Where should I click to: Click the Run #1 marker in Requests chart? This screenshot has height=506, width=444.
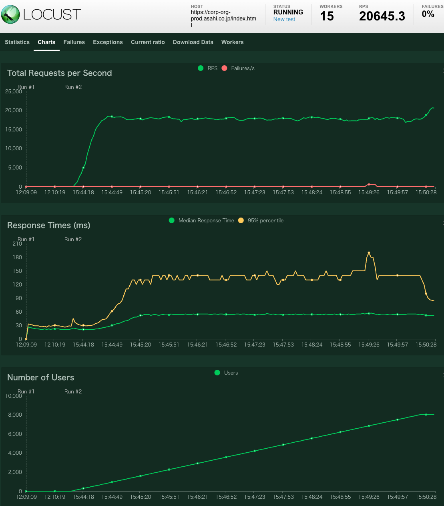point(26,87)
